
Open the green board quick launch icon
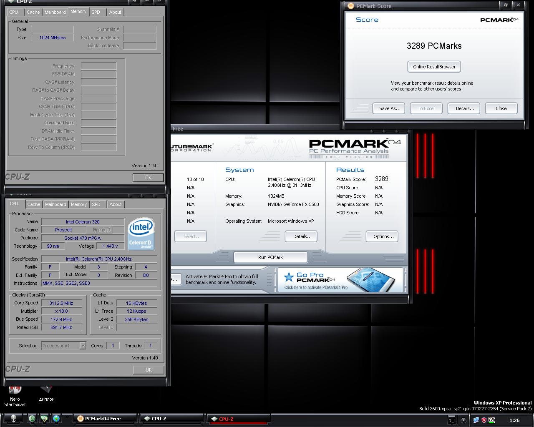[44, 419]
